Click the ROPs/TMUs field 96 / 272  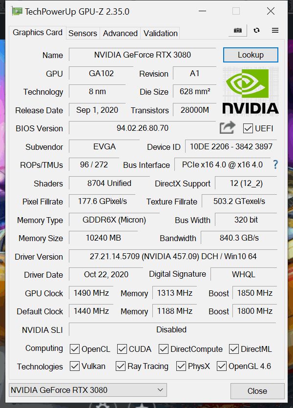pyautogui.click(x=94, y=164)
